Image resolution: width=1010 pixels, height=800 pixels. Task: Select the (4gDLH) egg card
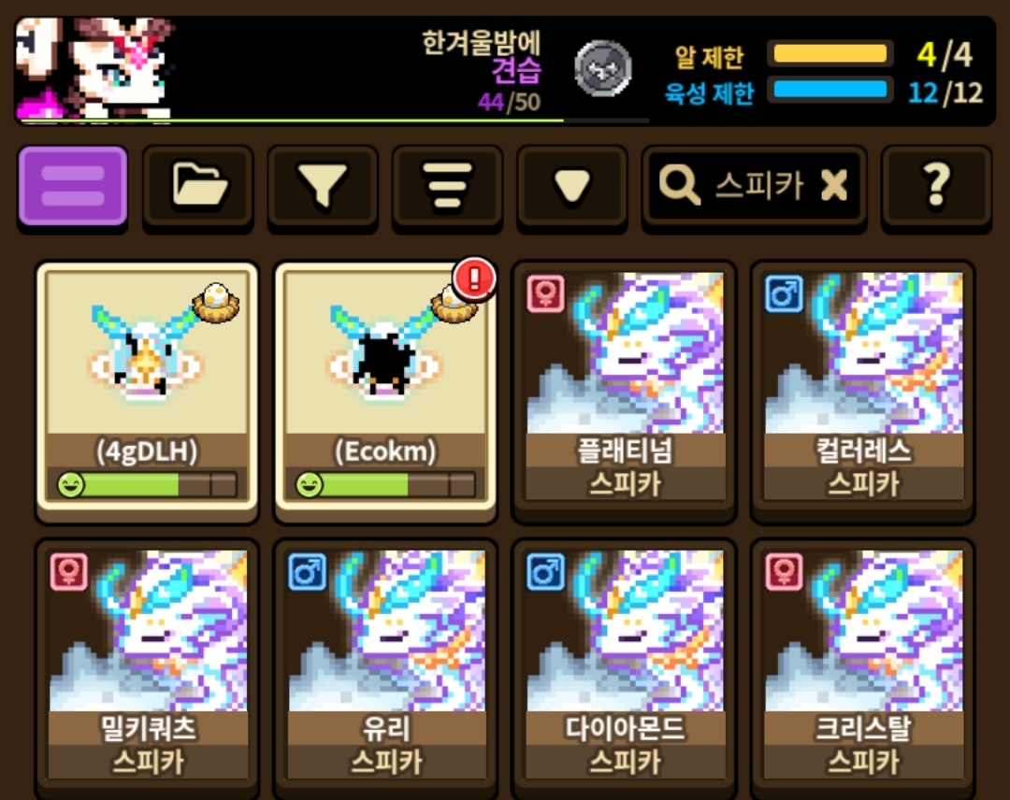point(148,386)
